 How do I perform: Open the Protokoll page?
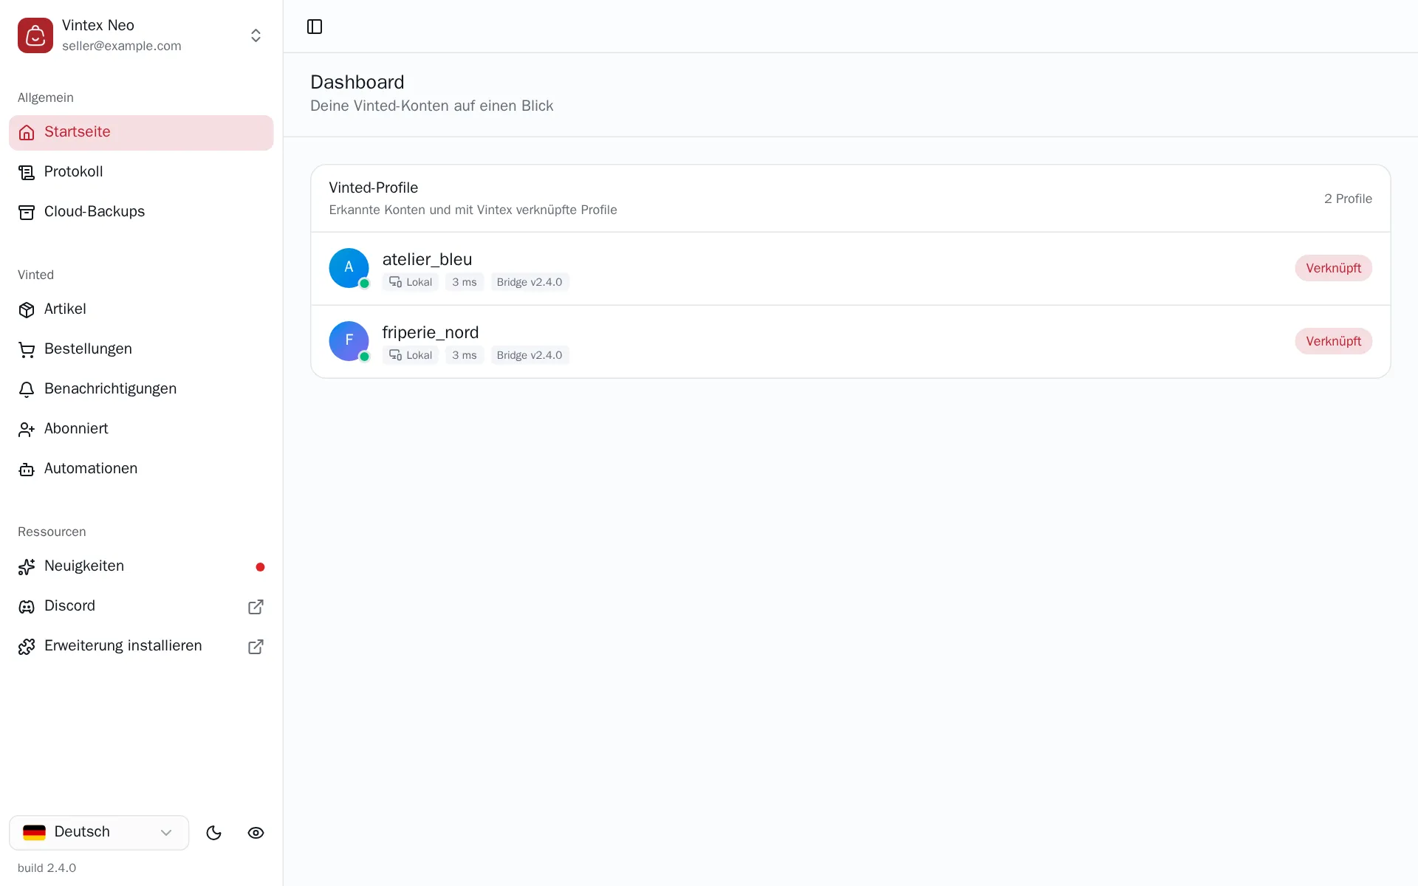[x=141, y=173]
